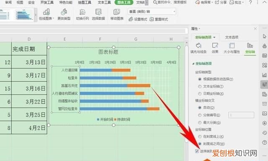Click the 设置格式 format icon
The image size is (268, 161).
coord(131,19)
